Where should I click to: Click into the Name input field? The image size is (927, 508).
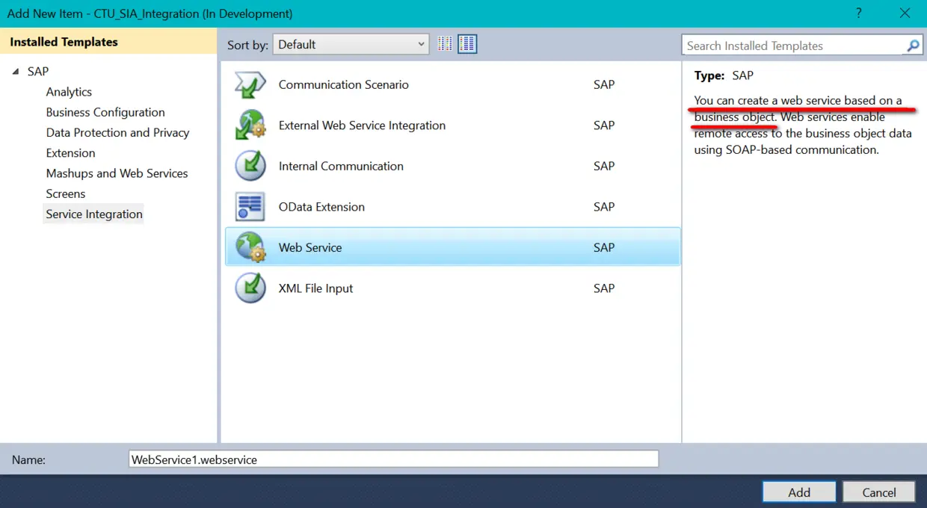tap(394, 459)
